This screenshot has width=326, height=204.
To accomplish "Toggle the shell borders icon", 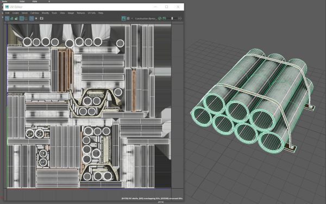I will 26,18.
